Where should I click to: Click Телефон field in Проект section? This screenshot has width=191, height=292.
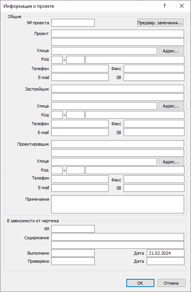(80, 69)
